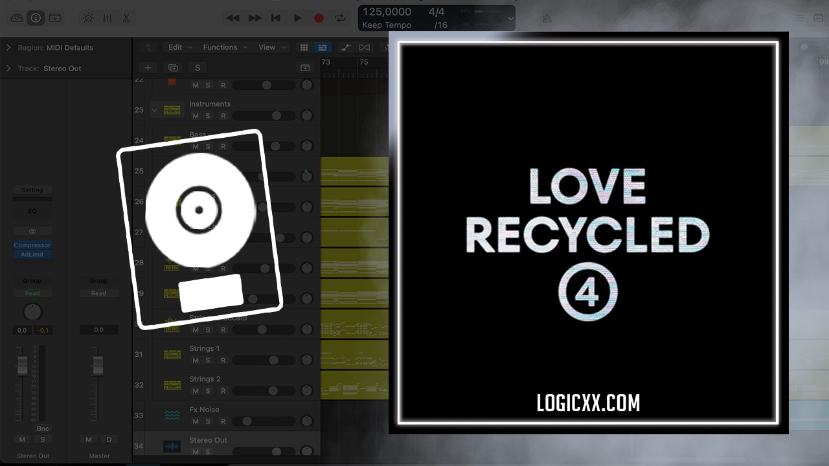Collapse the Instruments track stack

[154, 110]
